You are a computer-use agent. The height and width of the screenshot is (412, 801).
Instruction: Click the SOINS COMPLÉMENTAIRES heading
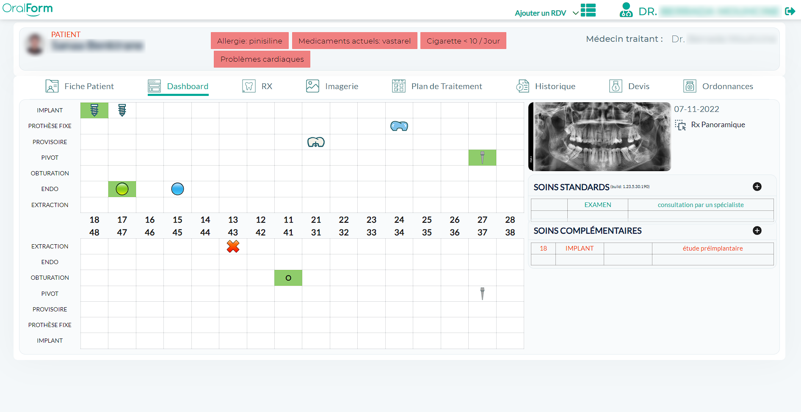click(x=588, y=231)
